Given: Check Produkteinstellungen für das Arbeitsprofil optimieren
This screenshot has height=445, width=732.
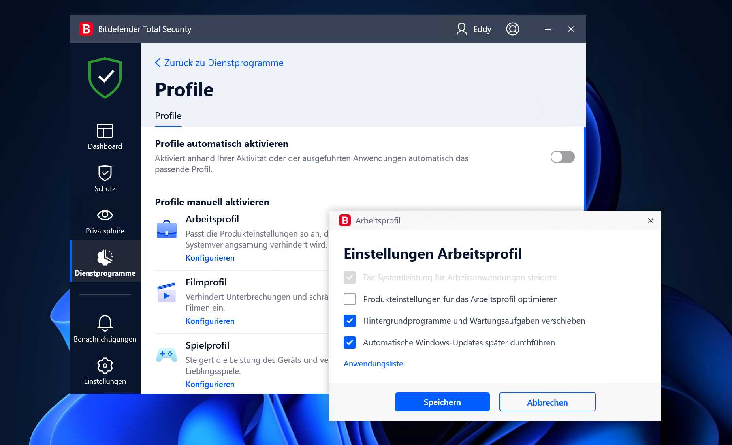Looking at the screenshot, I should coord(350,299).
